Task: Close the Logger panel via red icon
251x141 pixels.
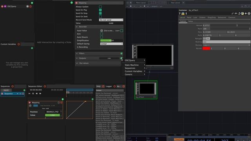Action: [x=115, y=86]
